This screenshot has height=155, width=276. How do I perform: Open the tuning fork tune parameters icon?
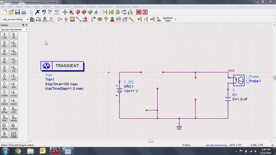point(106,19)
